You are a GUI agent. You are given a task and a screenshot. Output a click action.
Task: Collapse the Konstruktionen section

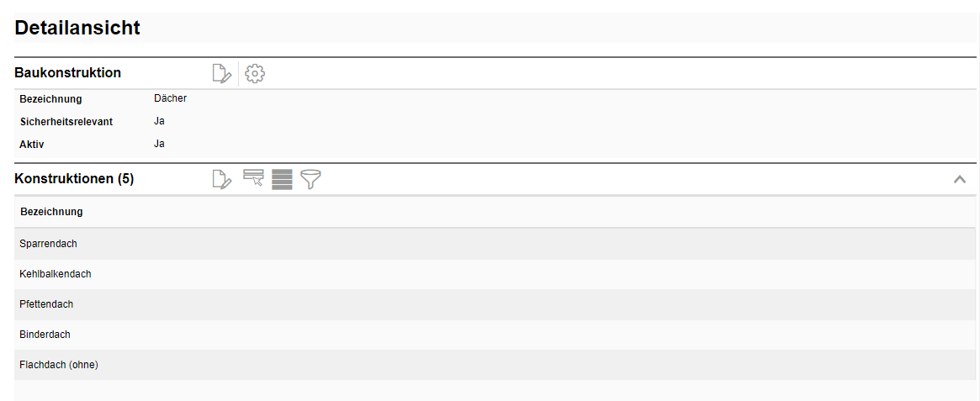960,179
